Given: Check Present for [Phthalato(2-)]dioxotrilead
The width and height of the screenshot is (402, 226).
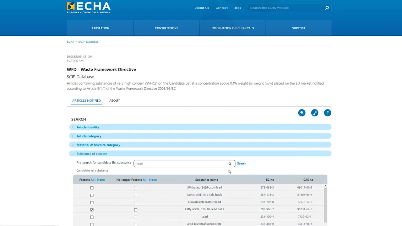Looking at the screenshot, I should coord(92,188).
